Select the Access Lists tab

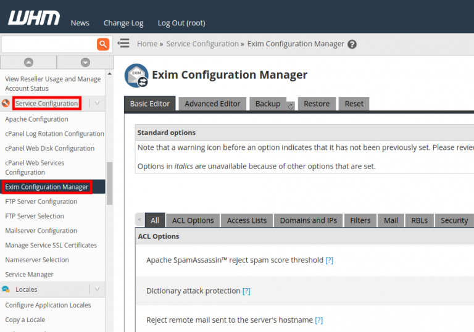[x=247, y=220]
